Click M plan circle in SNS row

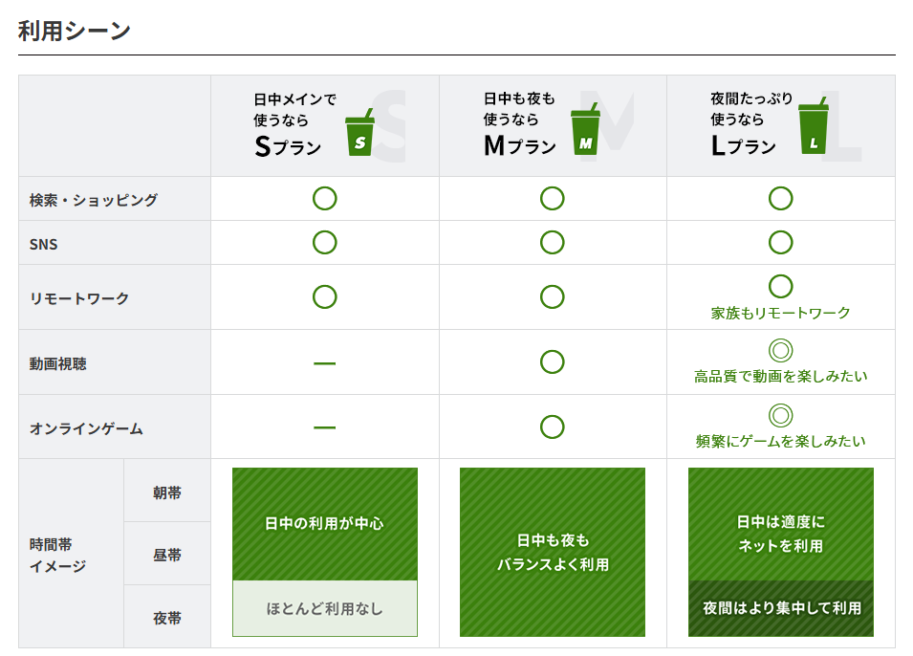tap(552, 243)
